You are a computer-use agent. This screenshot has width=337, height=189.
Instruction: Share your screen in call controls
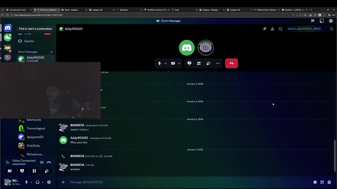click(x=189, y=63)
